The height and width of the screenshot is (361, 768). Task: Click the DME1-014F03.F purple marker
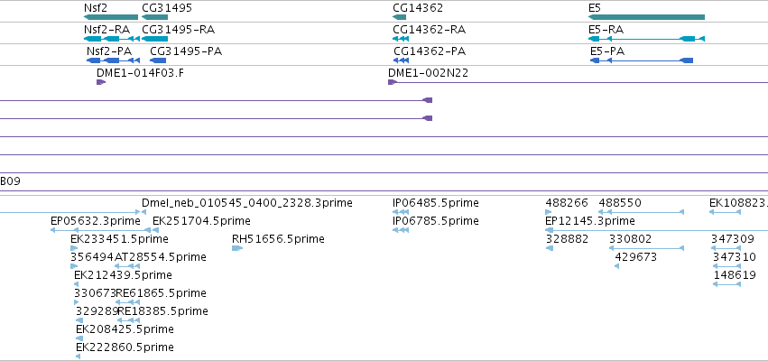click(101, 82)
